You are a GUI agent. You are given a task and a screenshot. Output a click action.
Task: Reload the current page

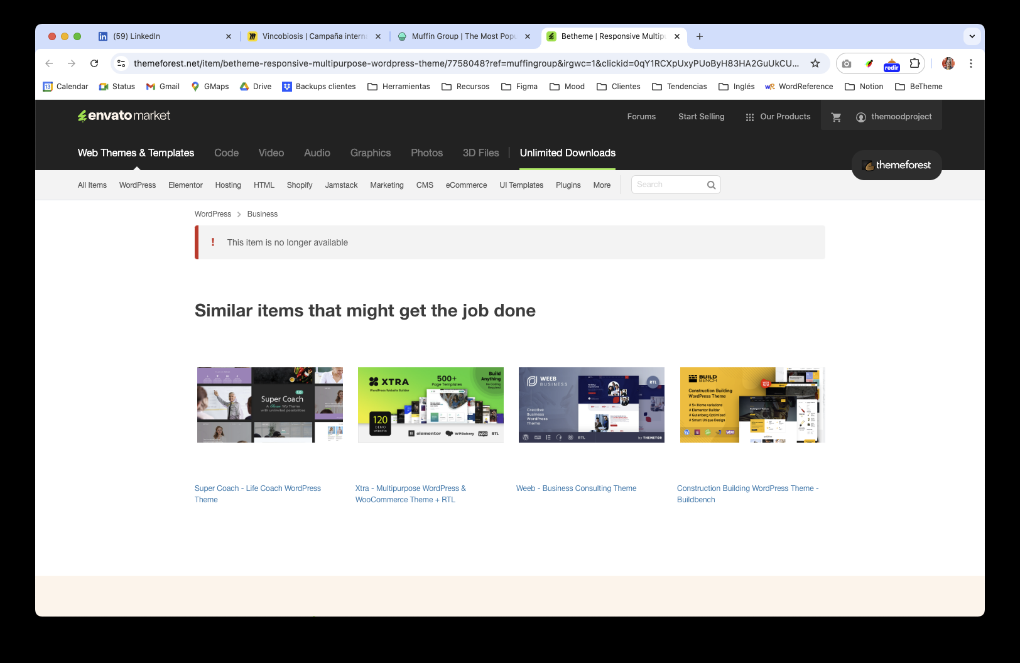(94, 63)
